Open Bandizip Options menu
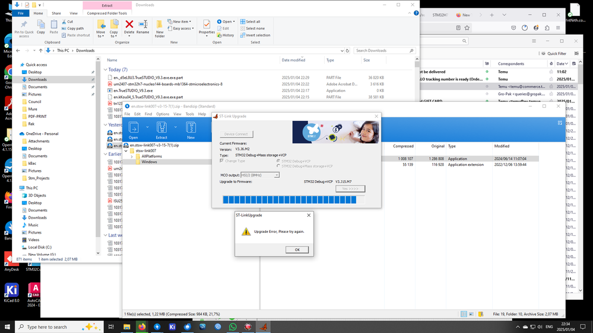 point(163,114)
